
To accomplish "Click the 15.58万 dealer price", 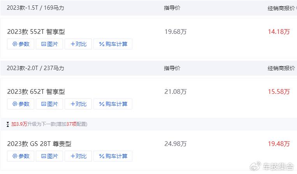I will tap(279, 91).
